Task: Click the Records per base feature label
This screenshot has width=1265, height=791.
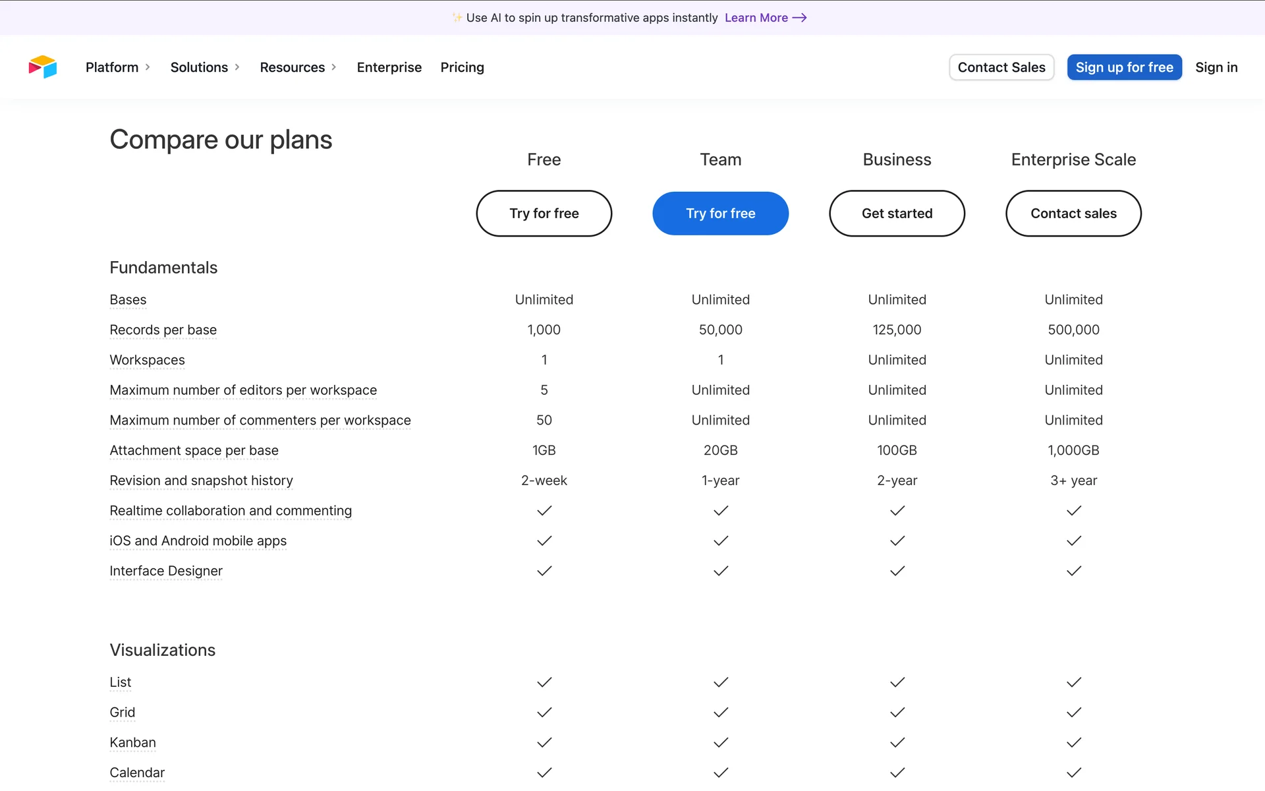Action: tap(163, 330)
